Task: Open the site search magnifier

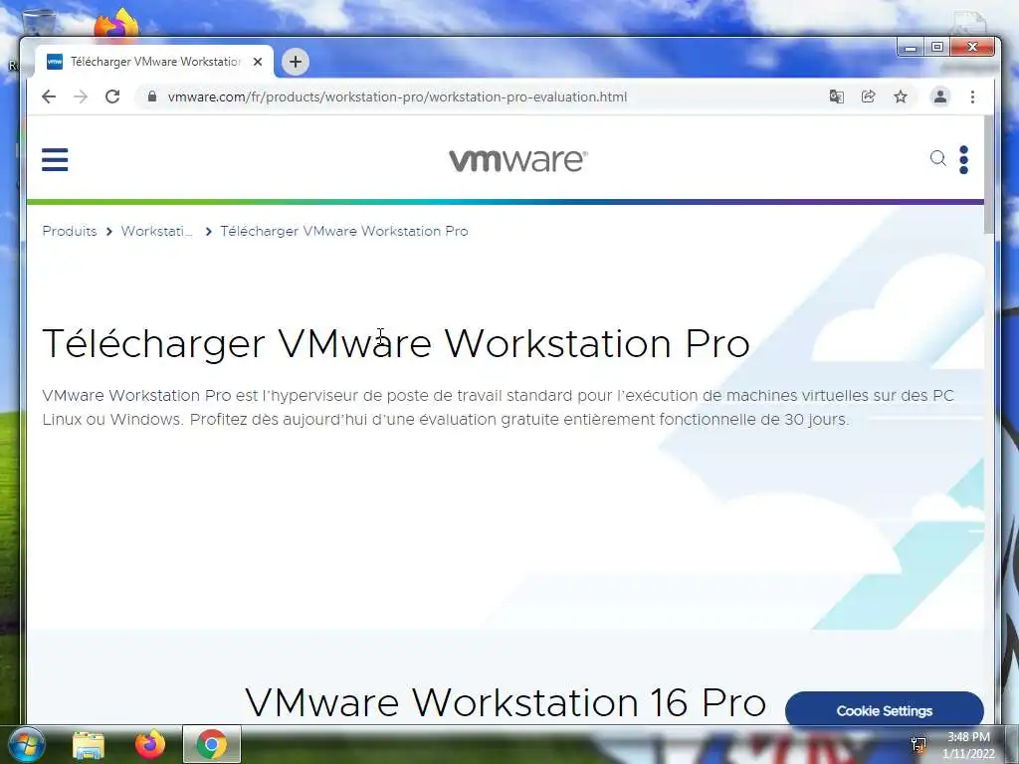Action: coord(937,158)
